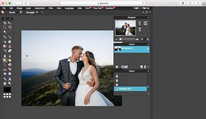Click the Navigator zoom slider
206x119 pixels.
coord(126,39)
